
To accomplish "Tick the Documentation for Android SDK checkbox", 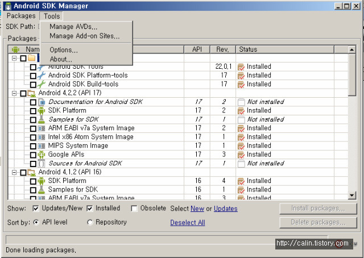I will 33,102.
